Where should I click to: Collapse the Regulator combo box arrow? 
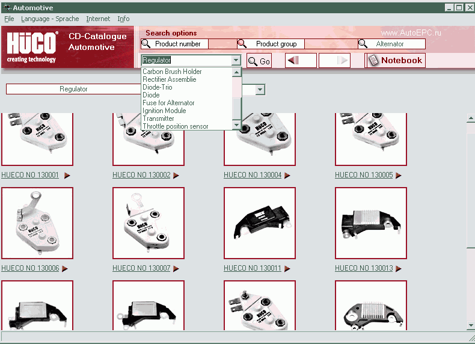click(236, 60)
